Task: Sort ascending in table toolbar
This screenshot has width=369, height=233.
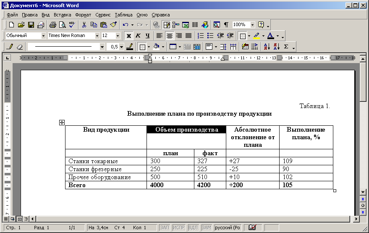Action: point(267,47)
